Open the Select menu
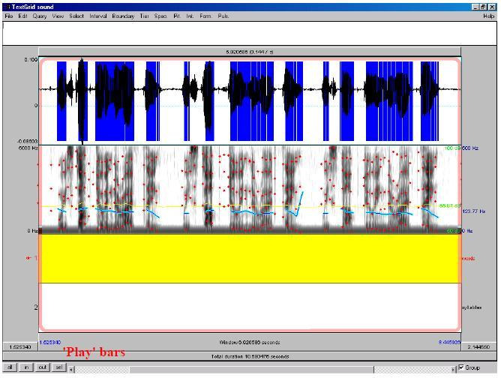This screenshot has width=501, height=378. 76,16
